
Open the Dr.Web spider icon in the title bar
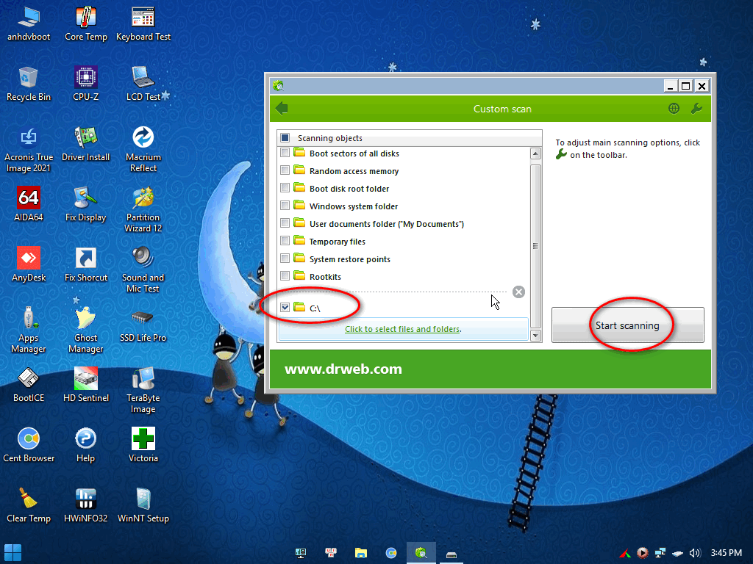pos(279,86)
